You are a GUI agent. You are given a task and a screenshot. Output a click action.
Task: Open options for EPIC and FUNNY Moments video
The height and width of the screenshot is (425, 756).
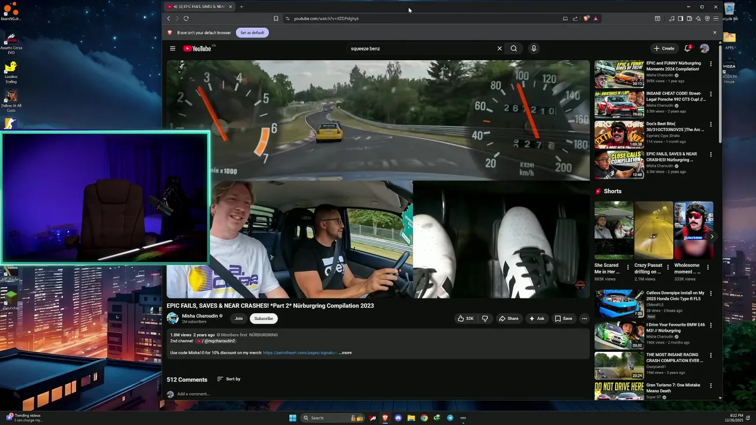pyautogui.click(x=711, y=64)
